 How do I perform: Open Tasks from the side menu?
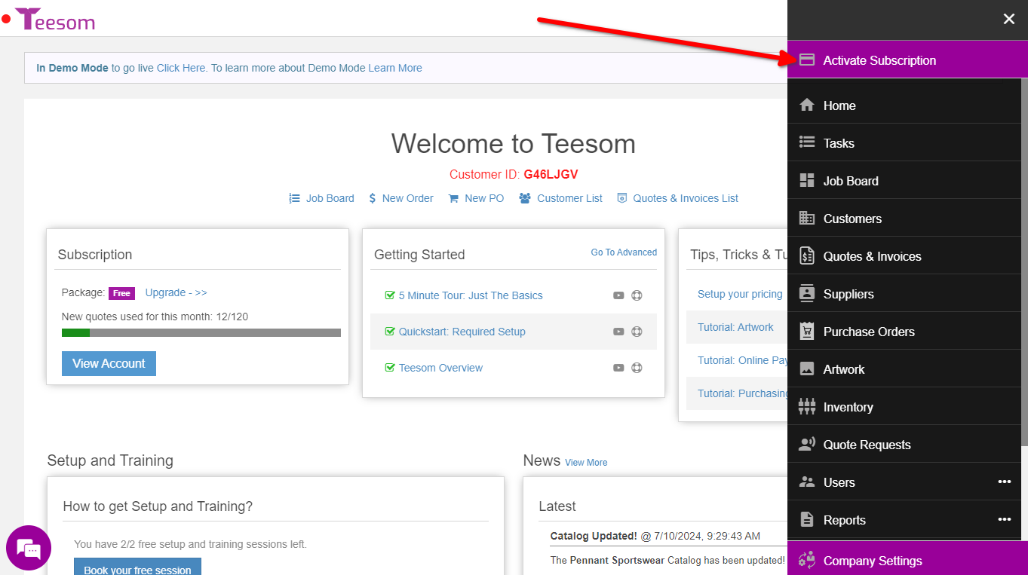click(904, 143)
